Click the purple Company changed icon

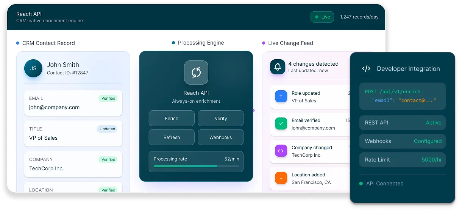point(281,151)
